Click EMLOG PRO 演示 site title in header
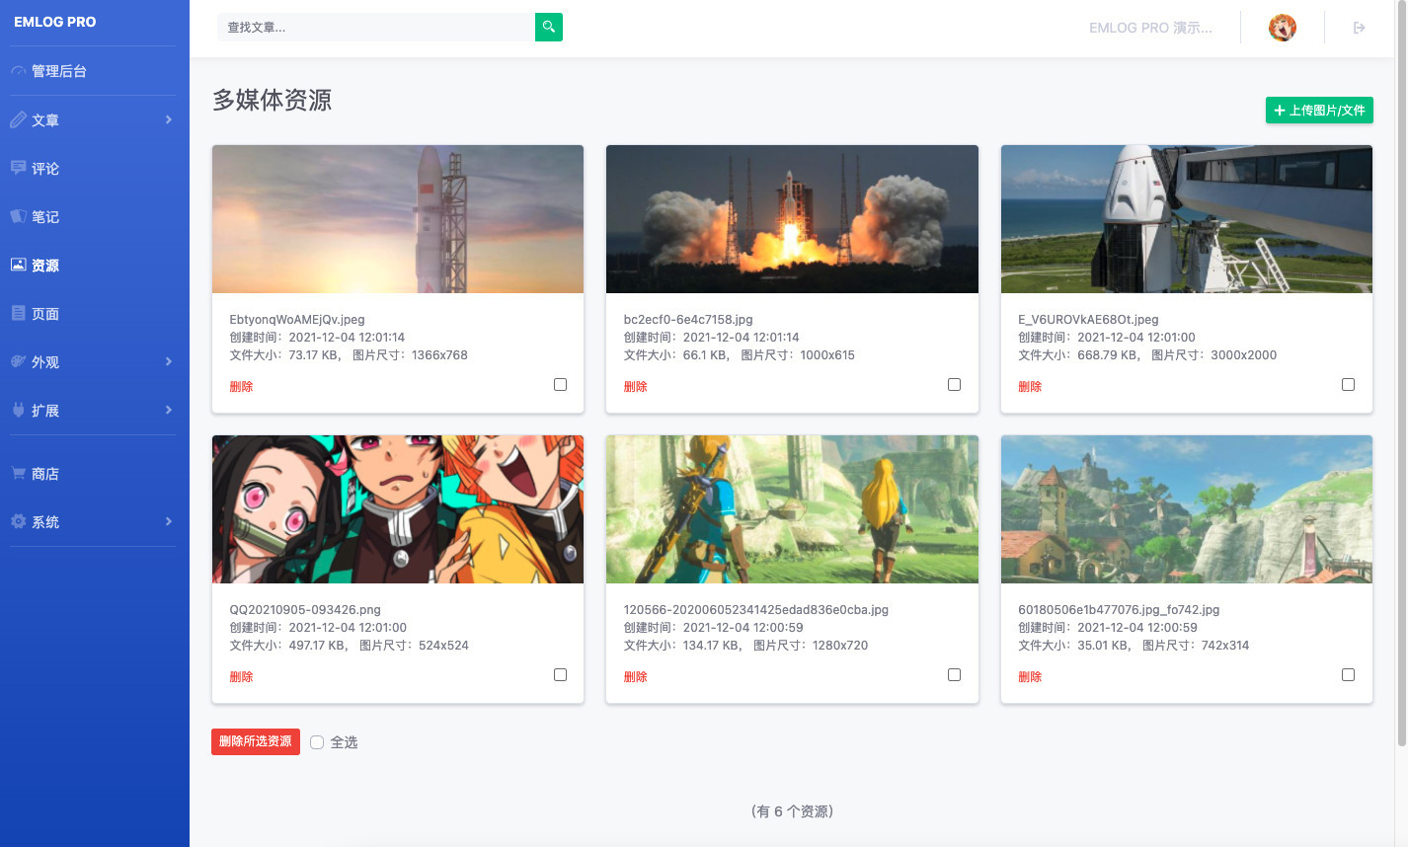 coord(1150,28)
